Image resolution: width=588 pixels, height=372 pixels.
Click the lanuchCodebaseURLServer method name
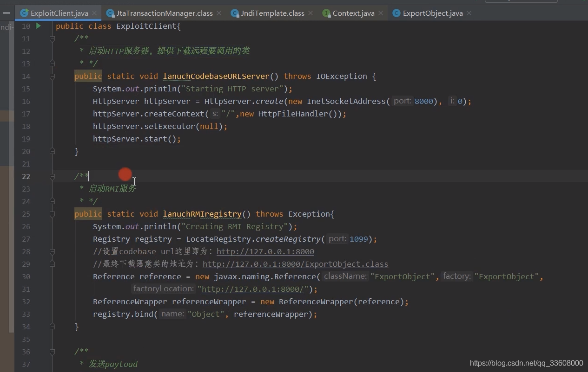point(216,76)
